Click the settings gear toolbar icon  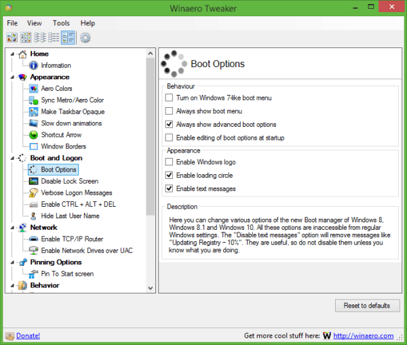coord(85,37)
